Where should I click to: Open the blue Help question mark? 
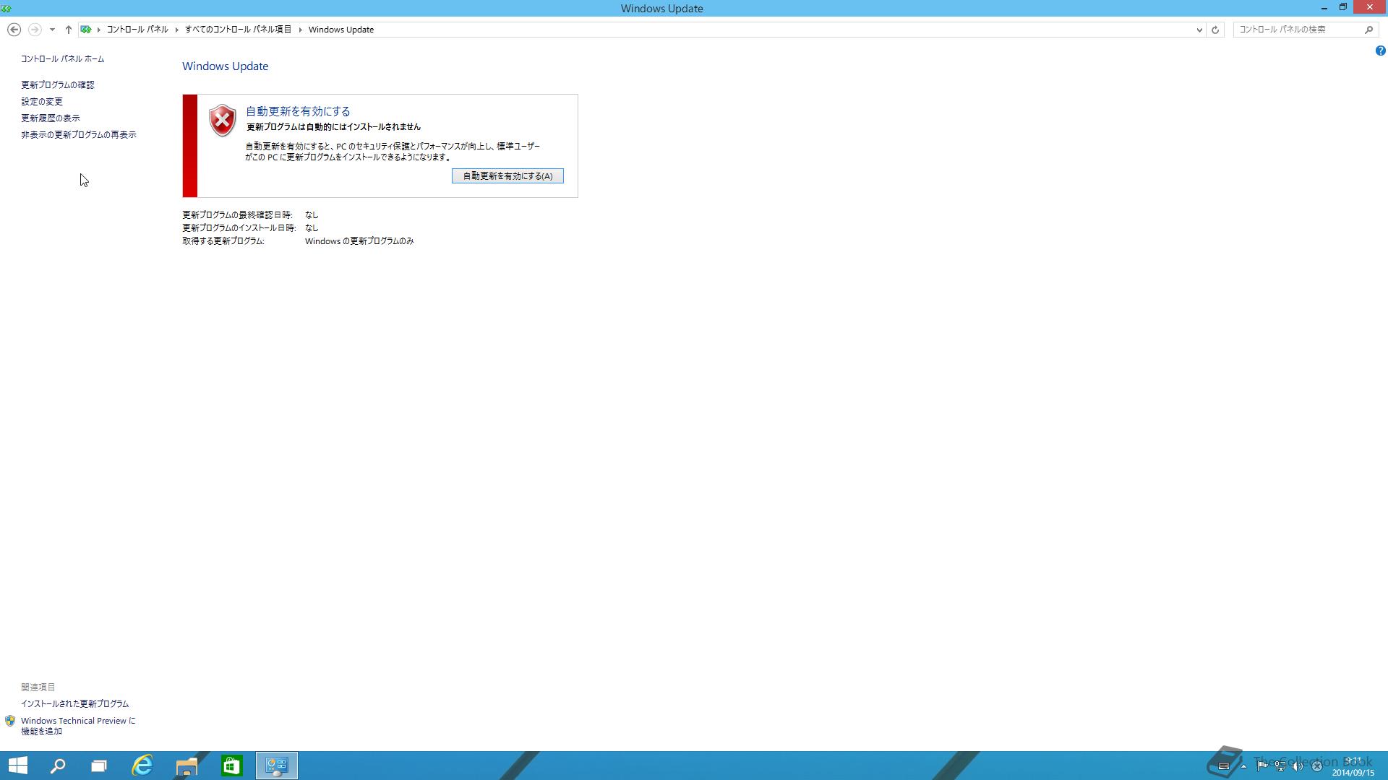point(1380,51)
